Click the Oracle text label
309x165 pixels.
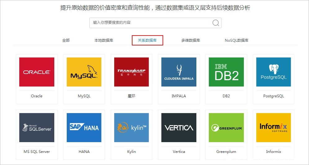(x=37, y=96)
